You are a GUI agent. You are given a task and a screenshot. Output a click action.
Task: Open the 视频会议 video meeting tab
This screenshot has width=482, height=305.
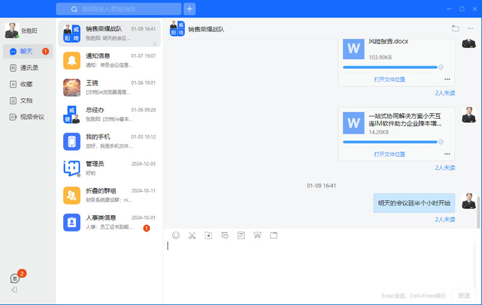pos(31,117)
